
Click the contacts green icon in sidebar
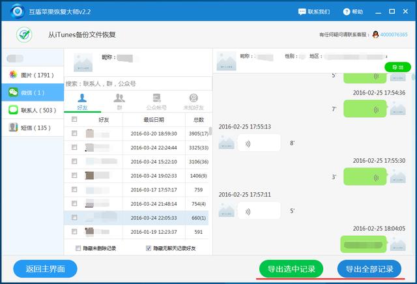pos(13,110)
